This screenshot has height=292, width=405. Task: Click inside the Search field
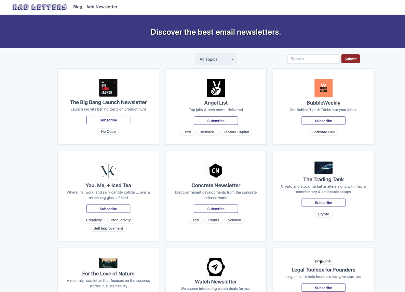tap(313, 59)
